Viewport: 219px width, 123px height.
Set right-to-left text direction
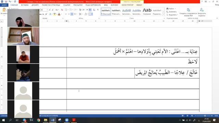[90, 10]
